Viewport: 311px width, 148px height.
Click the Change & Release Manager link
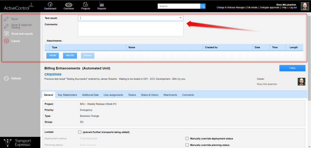pyautogui.click(x=231, y=7)
